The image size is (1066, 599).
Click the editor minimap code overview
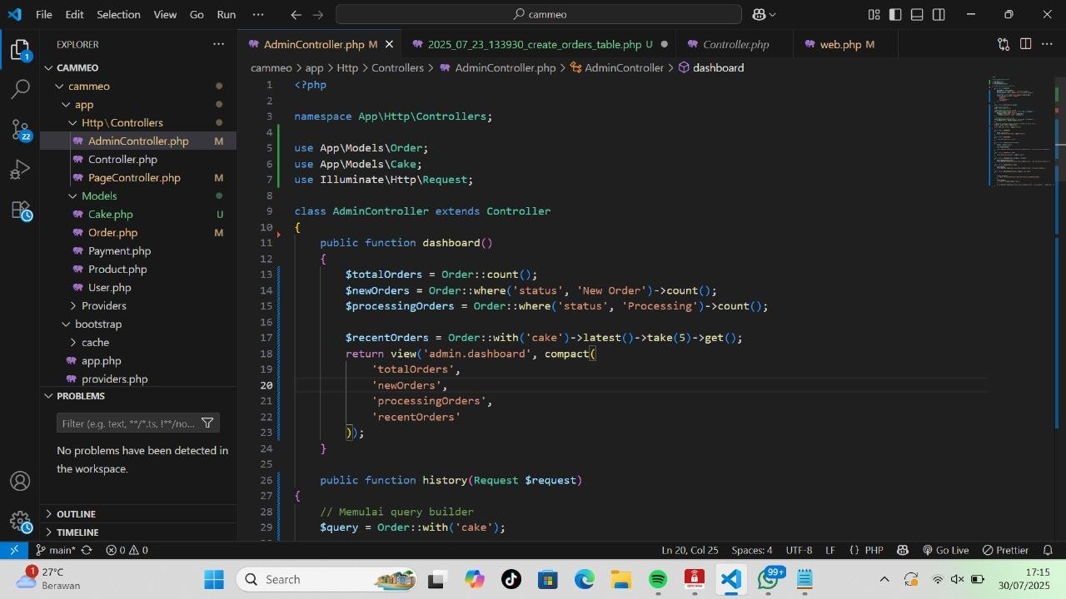1020,131
